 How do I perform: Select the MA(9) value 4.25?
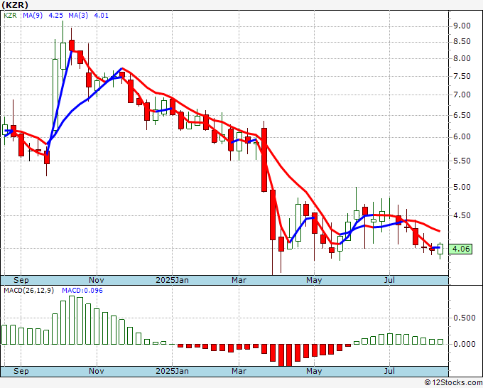55,16
